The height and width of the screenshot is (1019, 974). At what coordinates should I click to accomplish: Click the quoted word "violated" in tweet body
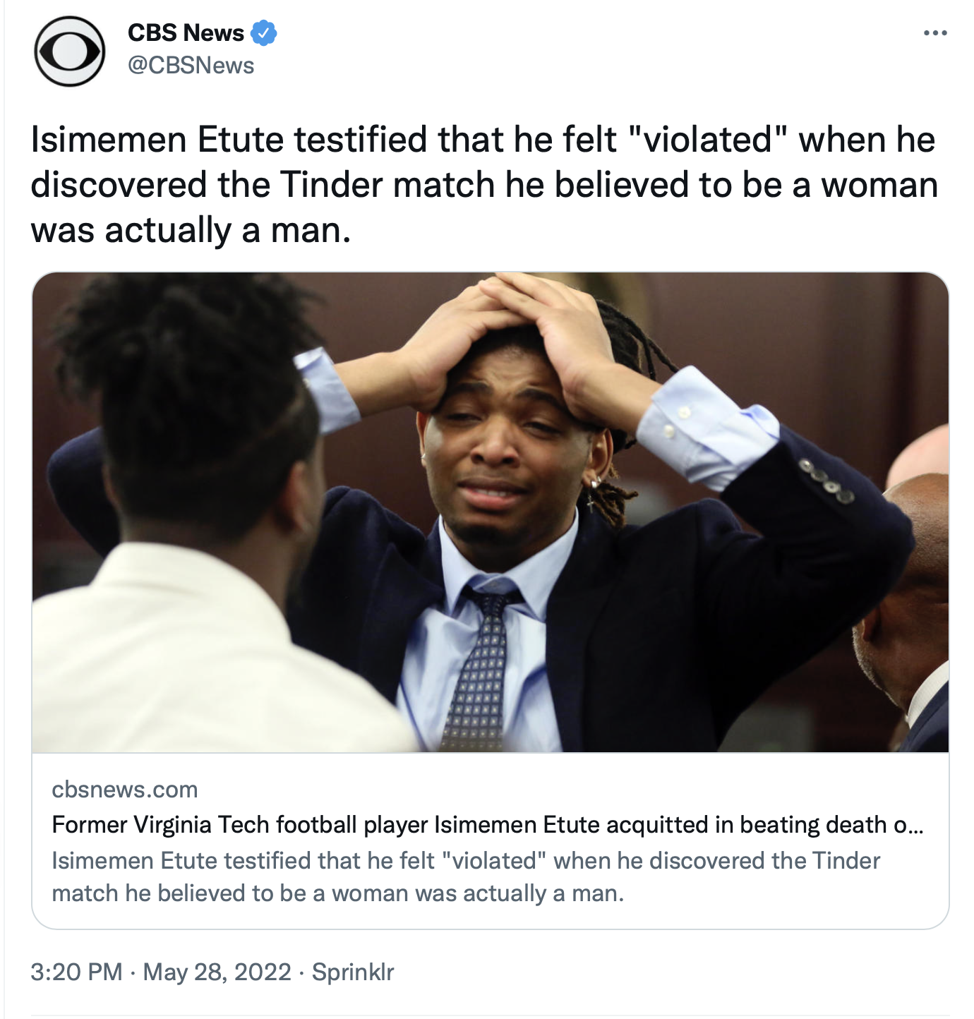click(707, 140)
